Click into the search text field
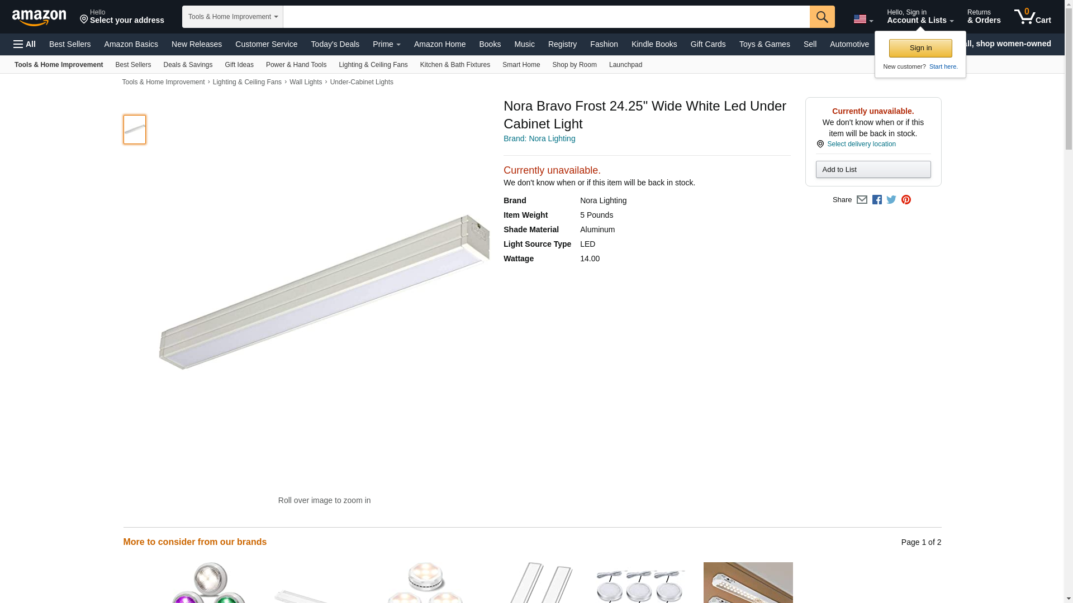Screen dimensions: 1073x603 click(x=546, y=17)
